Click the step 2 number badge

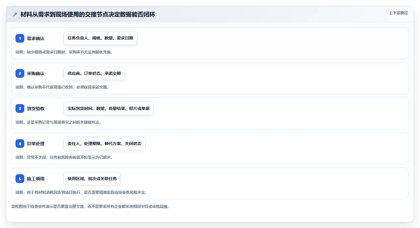tap(20, 73)
